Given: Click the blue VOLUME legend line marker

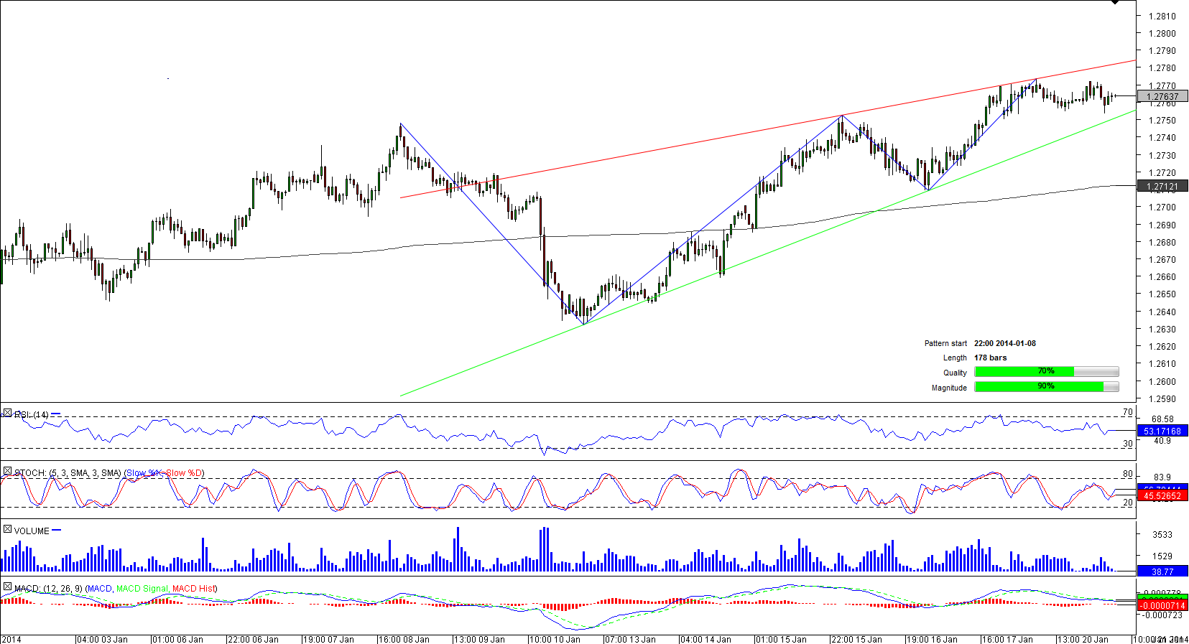Looking at the screenshot, I should [x=57, y=531].
